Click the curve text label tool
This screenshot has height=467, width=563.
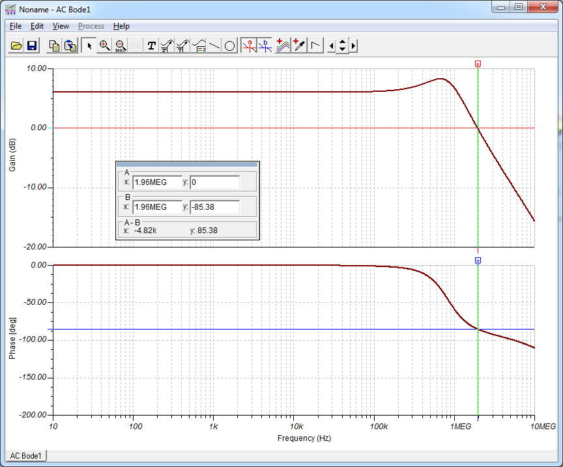point(167,46)
